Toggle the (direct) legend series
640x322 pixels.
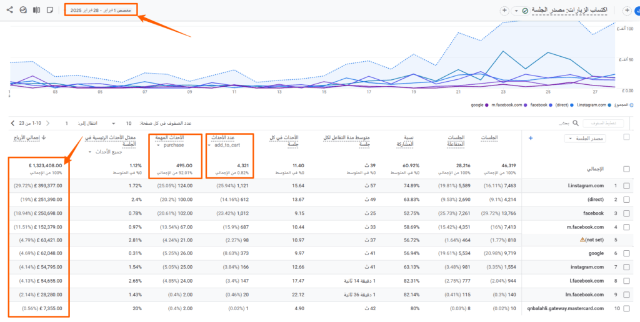pyautogui.click(x=564, y=105)
